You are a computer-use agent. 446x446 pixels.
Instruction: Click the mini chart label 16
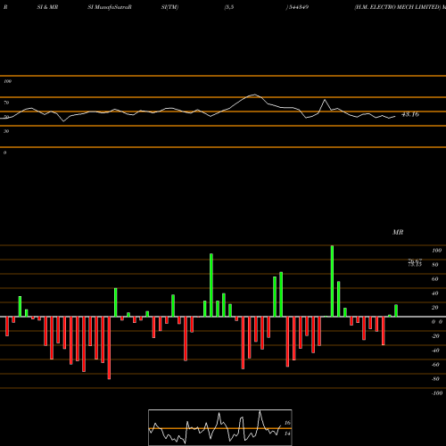[287, 423]
